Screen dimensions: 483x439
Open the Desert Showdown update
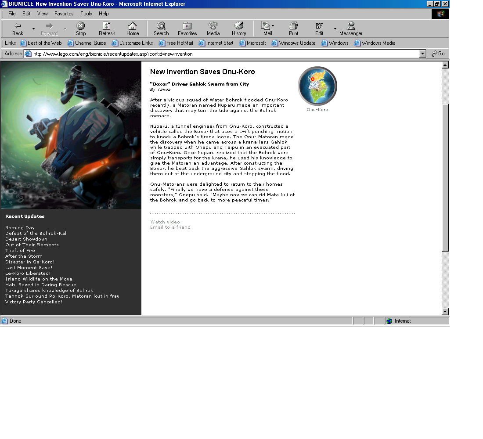coord(26,239)
